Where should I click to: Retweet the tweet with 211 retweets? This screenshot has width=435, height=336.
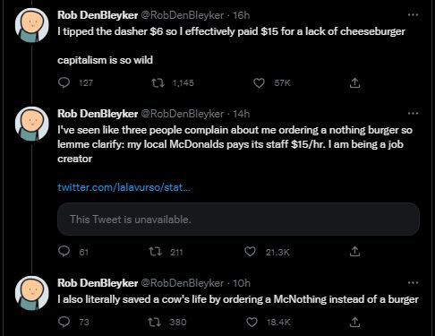point(156,252)
